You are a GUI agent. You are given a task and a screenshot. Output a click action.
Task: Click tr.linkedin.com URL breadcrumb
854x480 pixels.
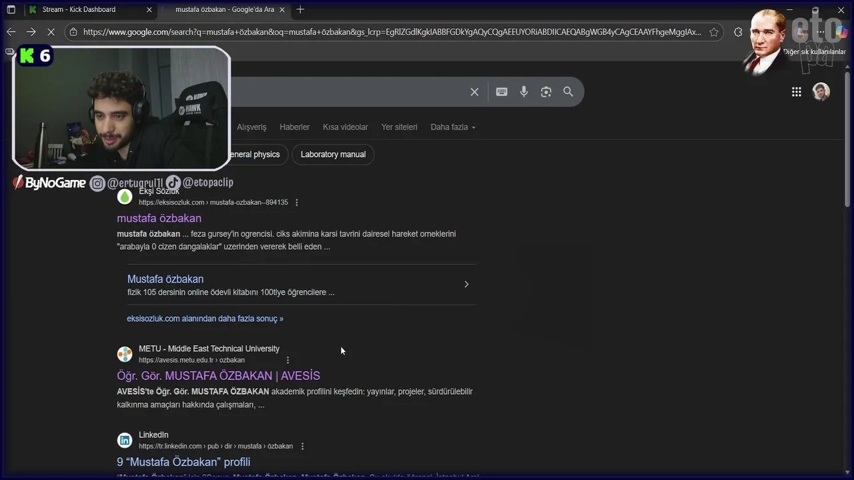216,446
